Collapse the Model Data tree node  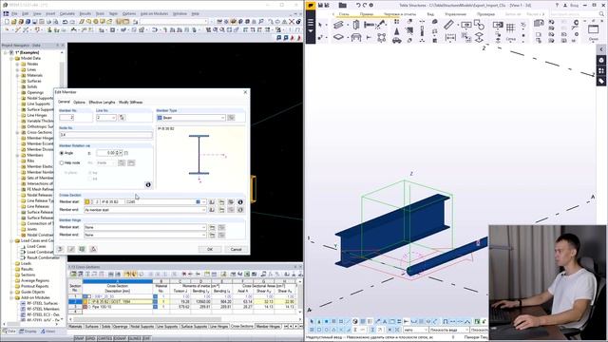[11, 58]
